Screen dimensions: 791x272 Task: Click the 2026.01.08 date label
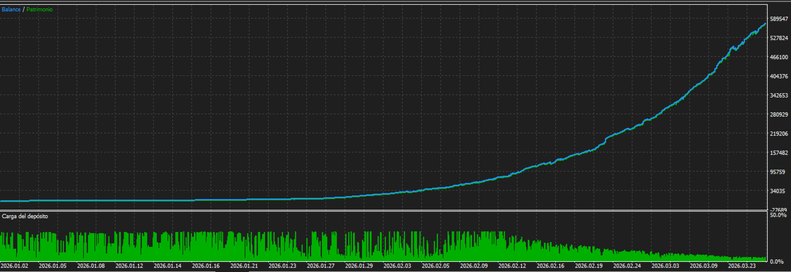[91, 265]
